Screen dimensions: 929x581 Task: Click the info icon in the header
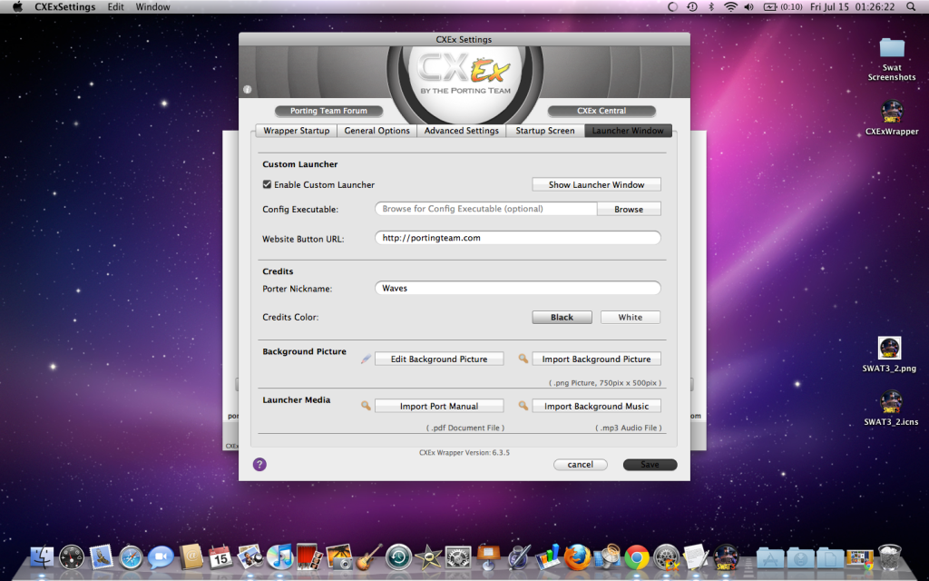coord(247,90)
